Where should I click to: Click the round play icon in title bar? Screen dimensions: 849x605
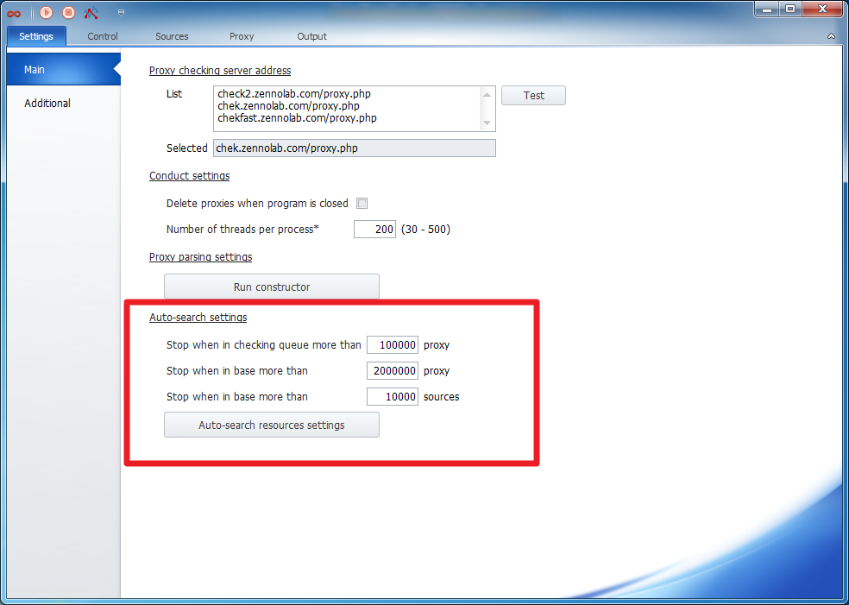[x=47, y=12]
